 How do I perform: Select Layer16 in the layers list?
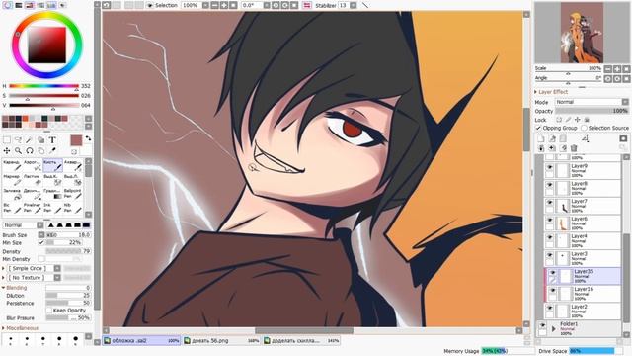(584, 294)
